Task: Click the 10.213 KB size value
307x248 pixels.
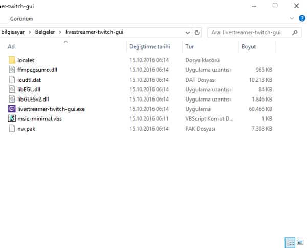Action: [x=260, y=80]
